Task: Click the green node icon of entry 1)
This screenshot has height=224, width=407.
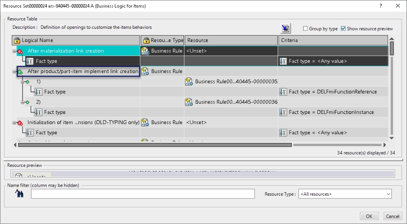Action: [x=28, y=82]
